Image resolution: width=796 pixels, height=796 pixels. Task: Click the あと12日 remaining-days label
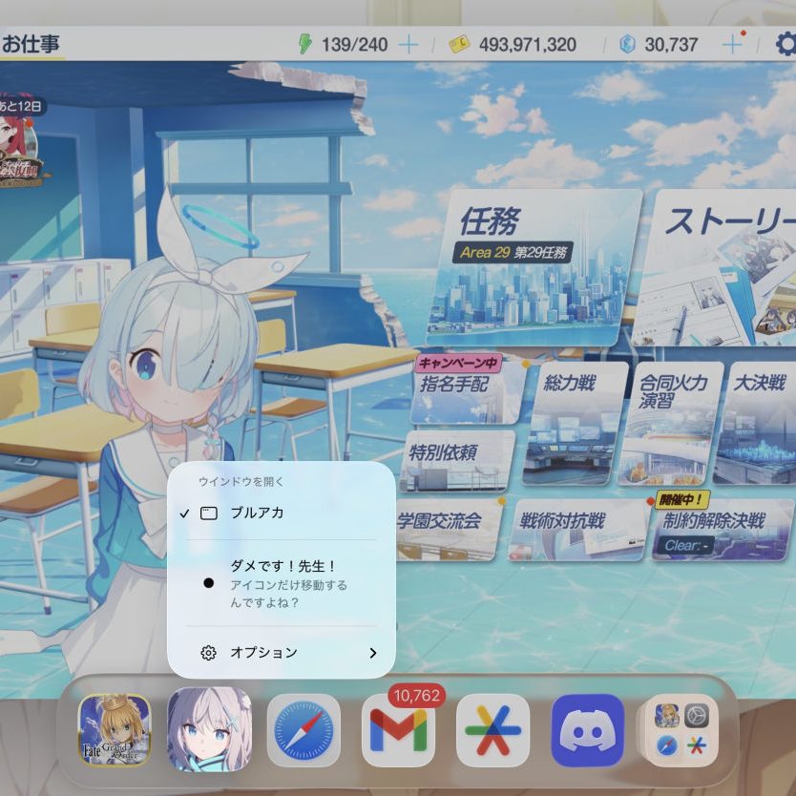click(20, 107)
